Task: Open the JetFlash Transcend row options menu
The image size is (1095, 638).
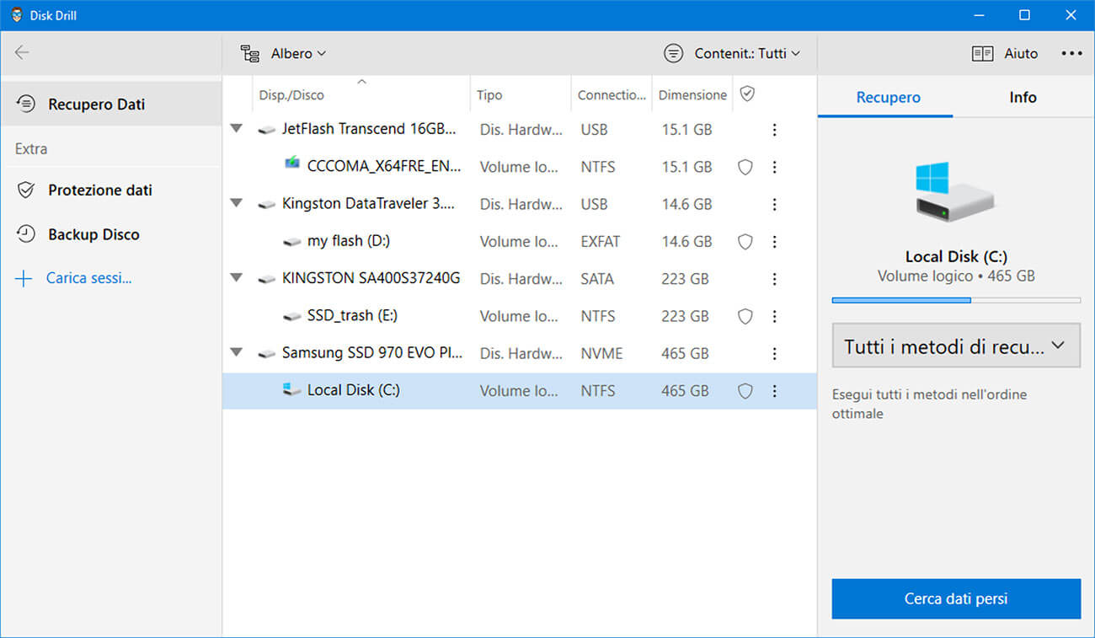Action: (774, 130)
